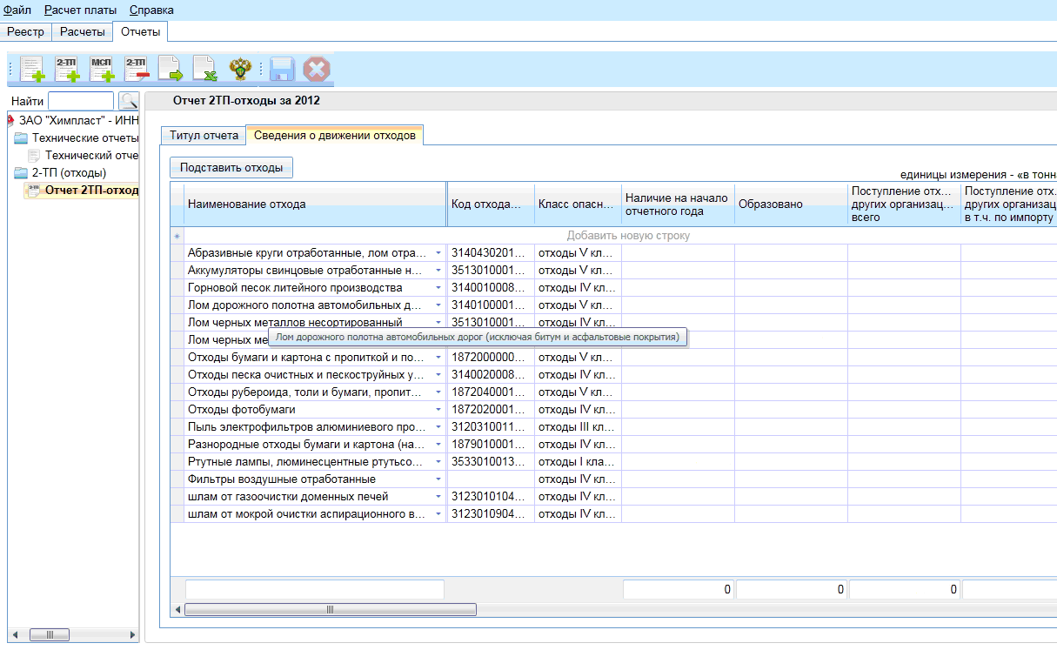Click the Наличие на начало отчетного года header

(x=678, y=204)
